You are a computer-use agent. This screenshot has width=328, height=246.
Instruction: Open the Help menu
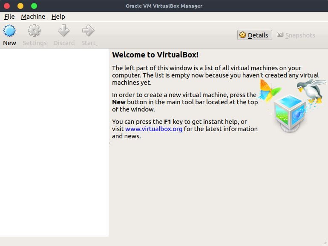58,17
